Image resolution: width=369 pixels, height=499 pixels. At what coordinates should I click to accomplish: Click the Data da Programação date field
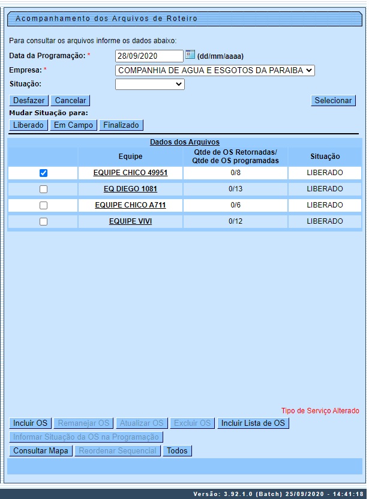149,56
